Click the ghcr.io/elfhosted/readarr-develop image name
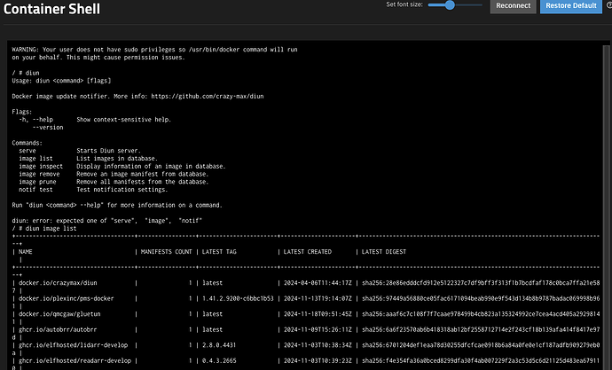The image size is (612, 370). pyautogui.click(x=75, y=361)
